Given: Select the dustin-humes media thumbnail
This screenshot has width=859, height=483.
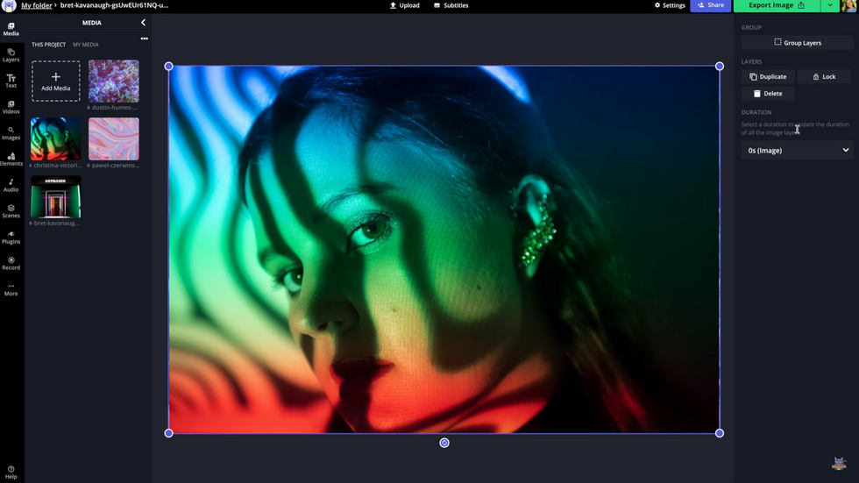Looking at the screenshot, I should (113, 81).
